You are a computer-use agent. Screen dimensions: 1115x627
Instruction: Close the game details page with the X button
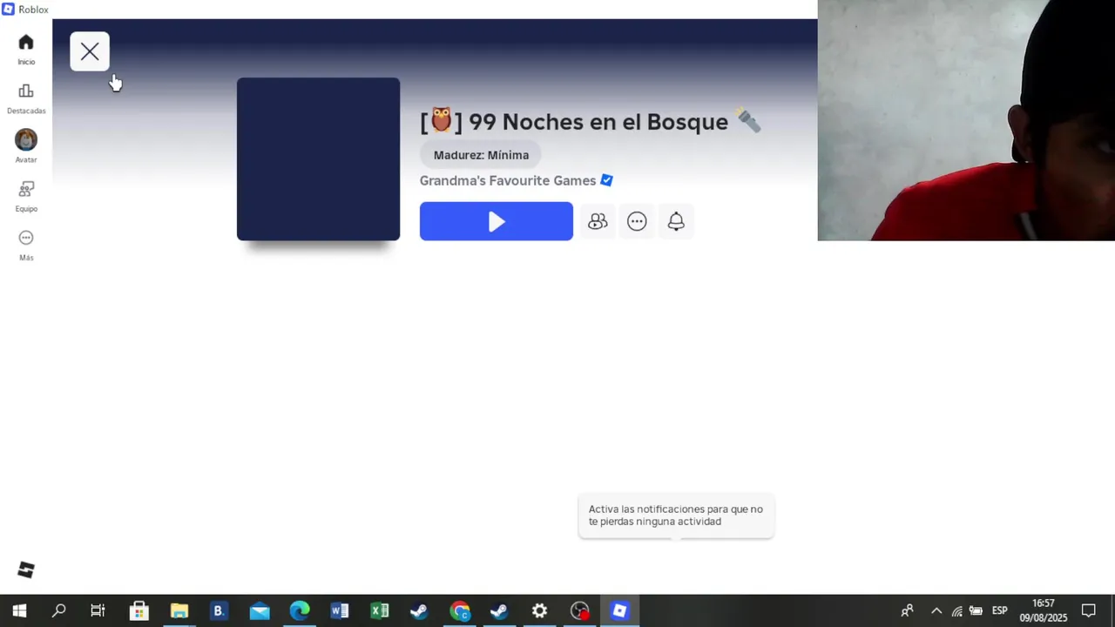(90, 52)
